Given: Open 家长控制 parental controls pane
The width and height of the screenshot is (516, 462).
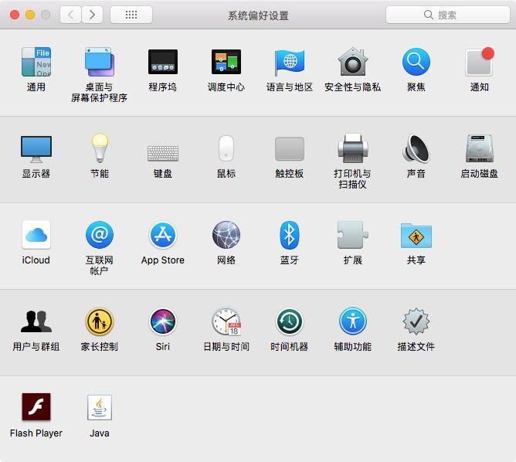Looking at the screenshot, I should coord(100,321).
